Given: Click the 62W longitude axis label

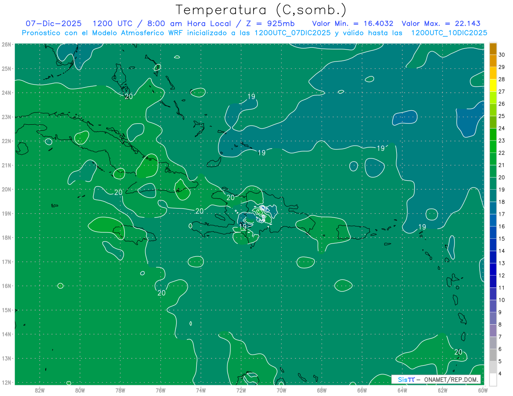Looking at the screenshot, I should (442, 390).
